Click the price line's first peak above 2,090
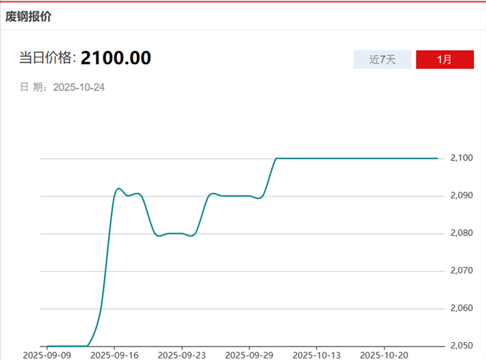486x360 pixels. 119,188
